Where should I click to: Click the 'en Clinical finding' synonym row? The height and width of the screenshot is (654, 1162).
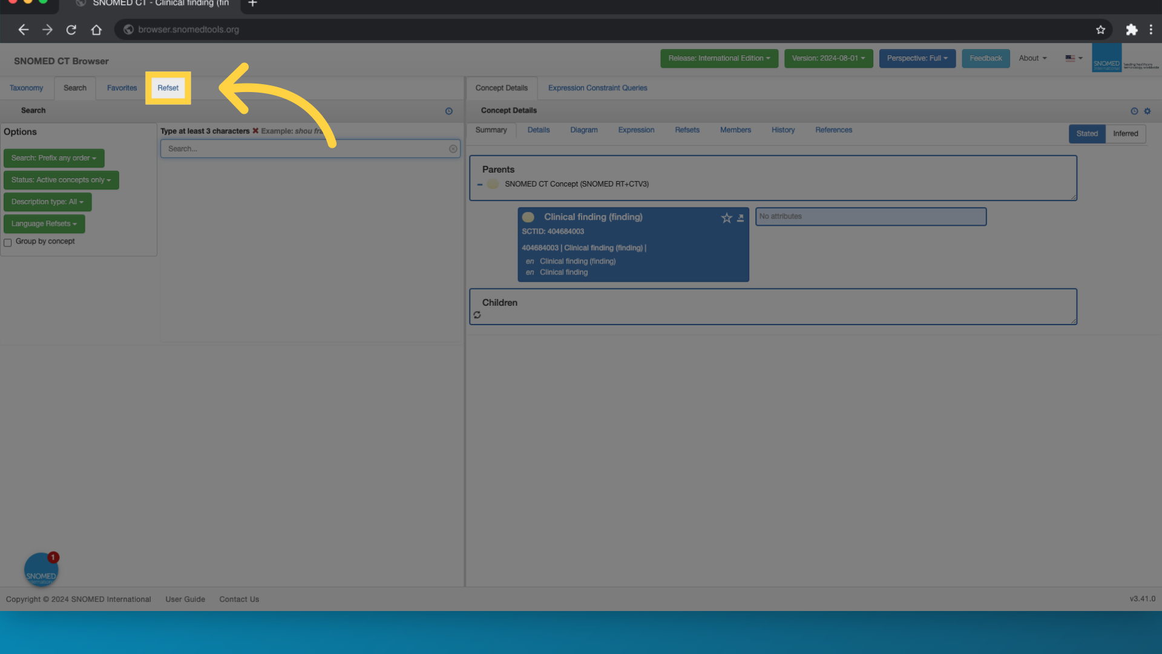tap(557, 272)
